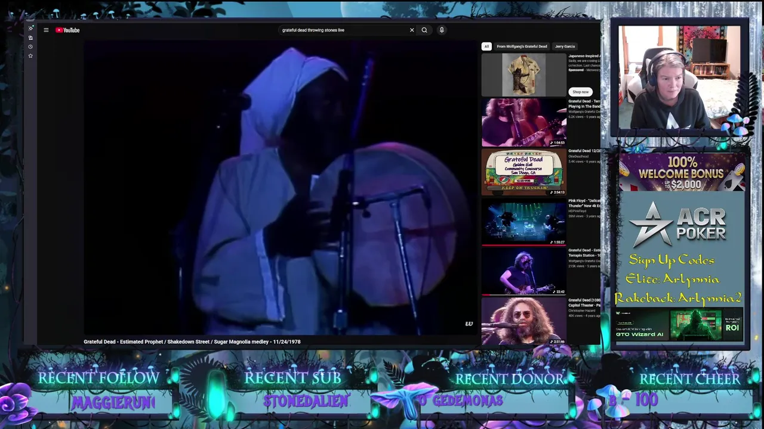The image size is (764, 429).
Task: Click the 'HDPinkFloyd' channel name
Action: pos(577,211)
